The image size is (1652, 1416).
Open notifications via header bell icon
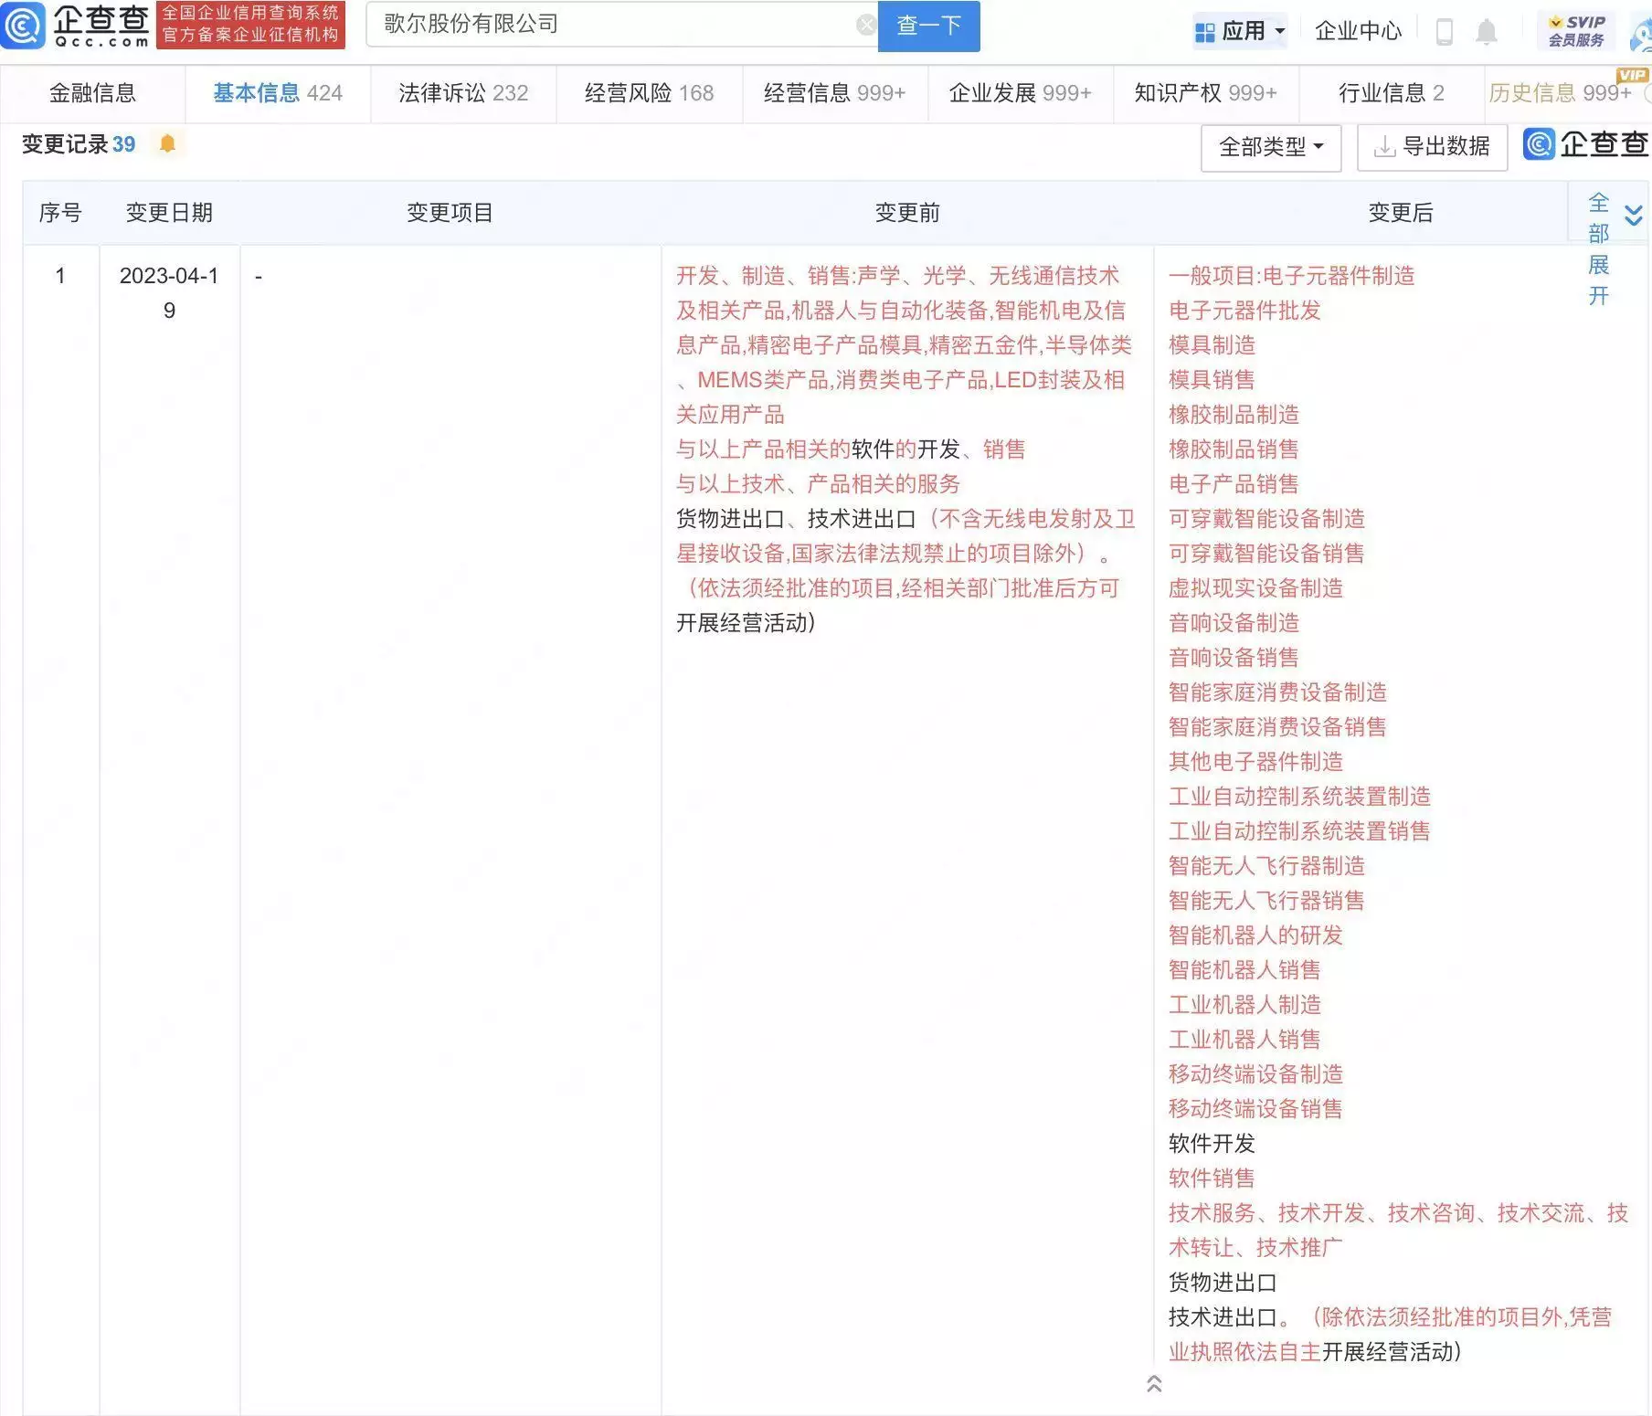(x=1487, y=32)
